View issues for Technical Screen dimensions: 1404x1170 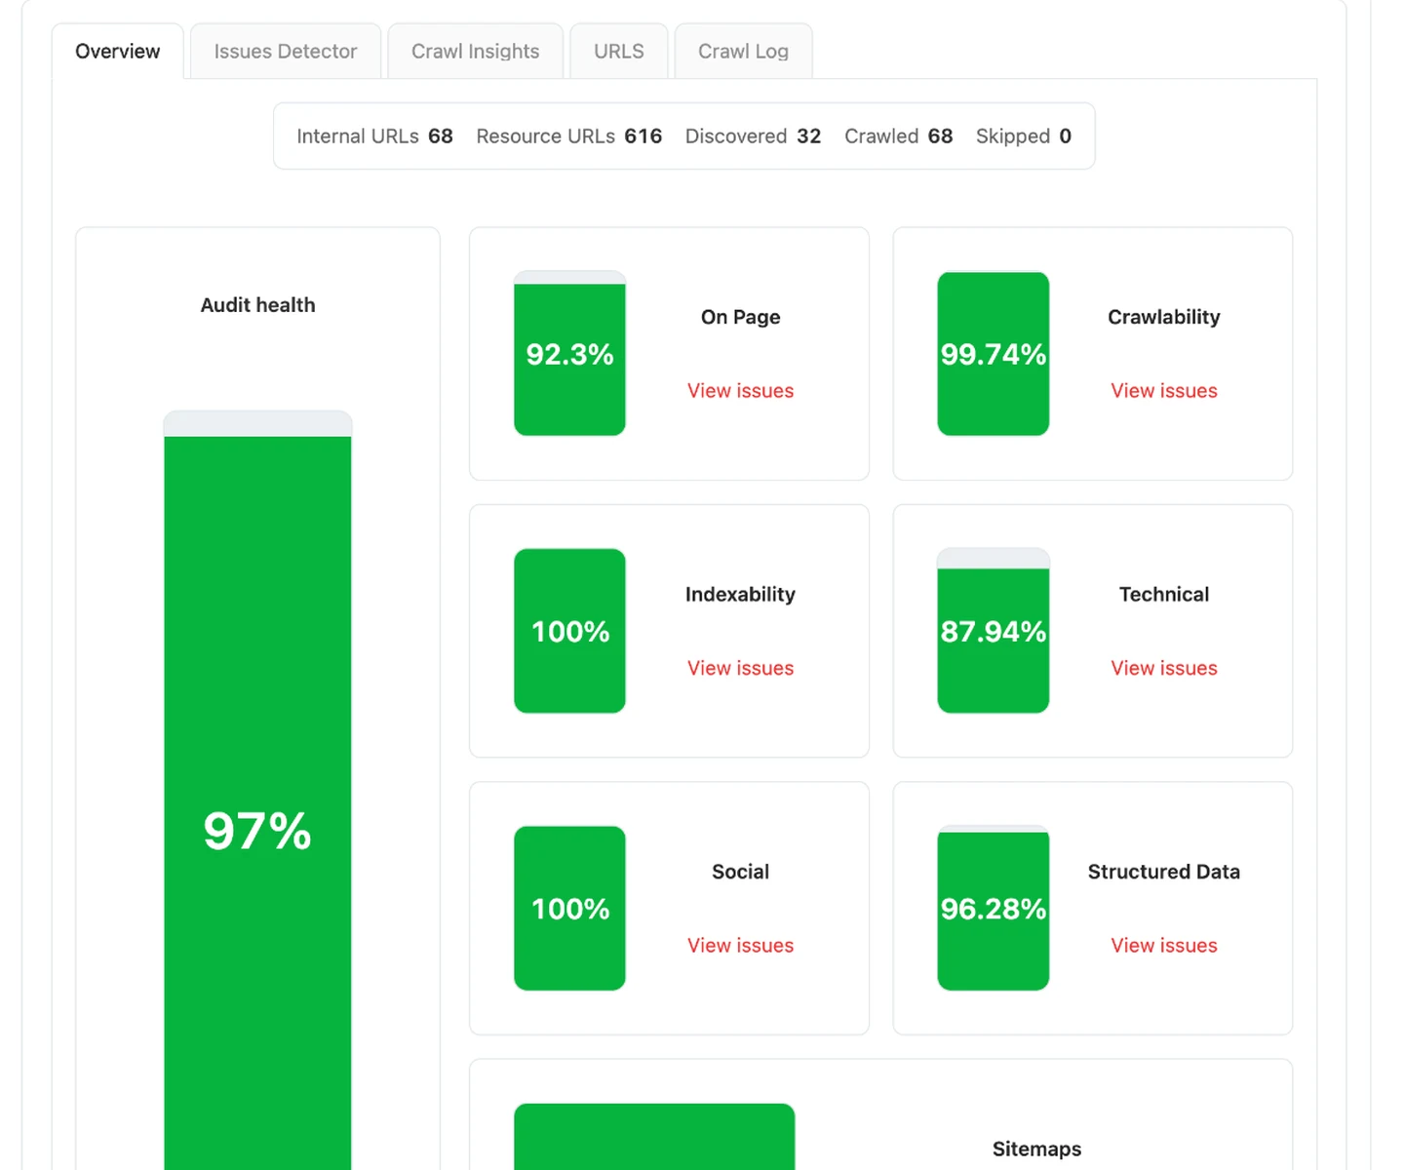pyautogui.click(x=1164, y=668)
